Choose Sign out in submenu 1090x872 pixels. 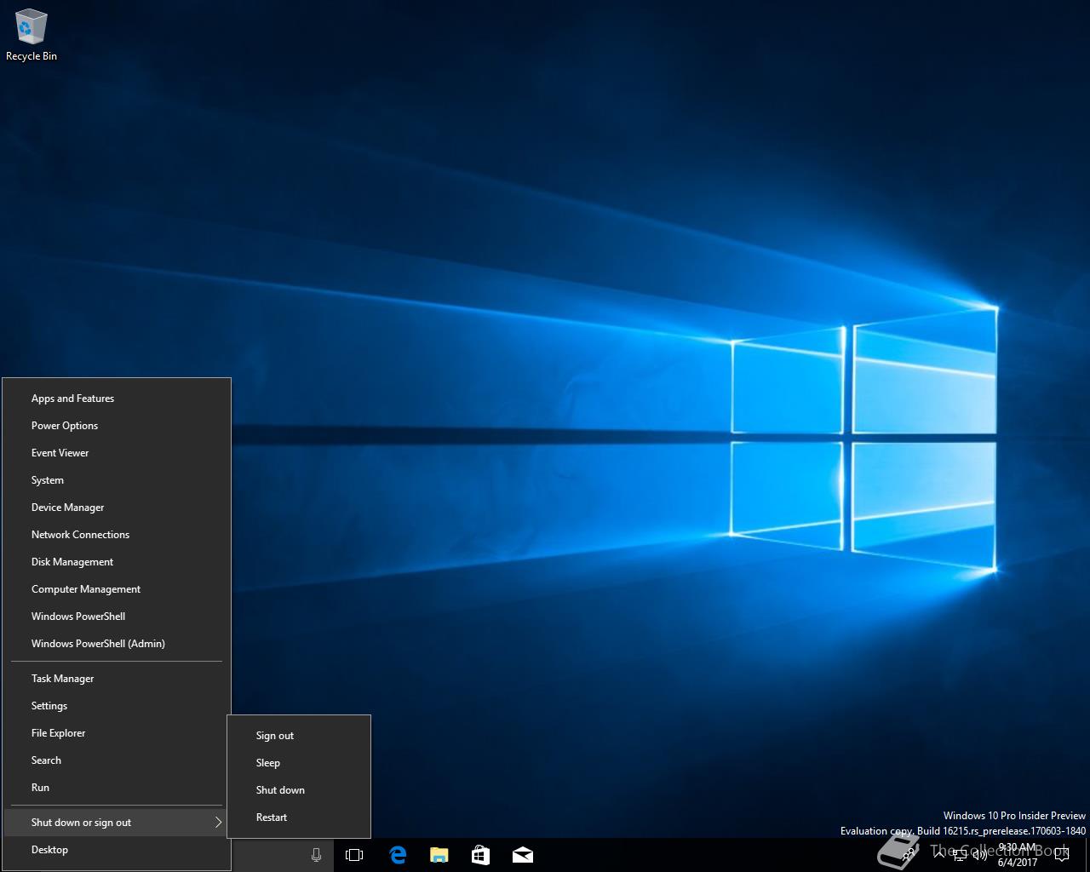[x=299, y=736]
